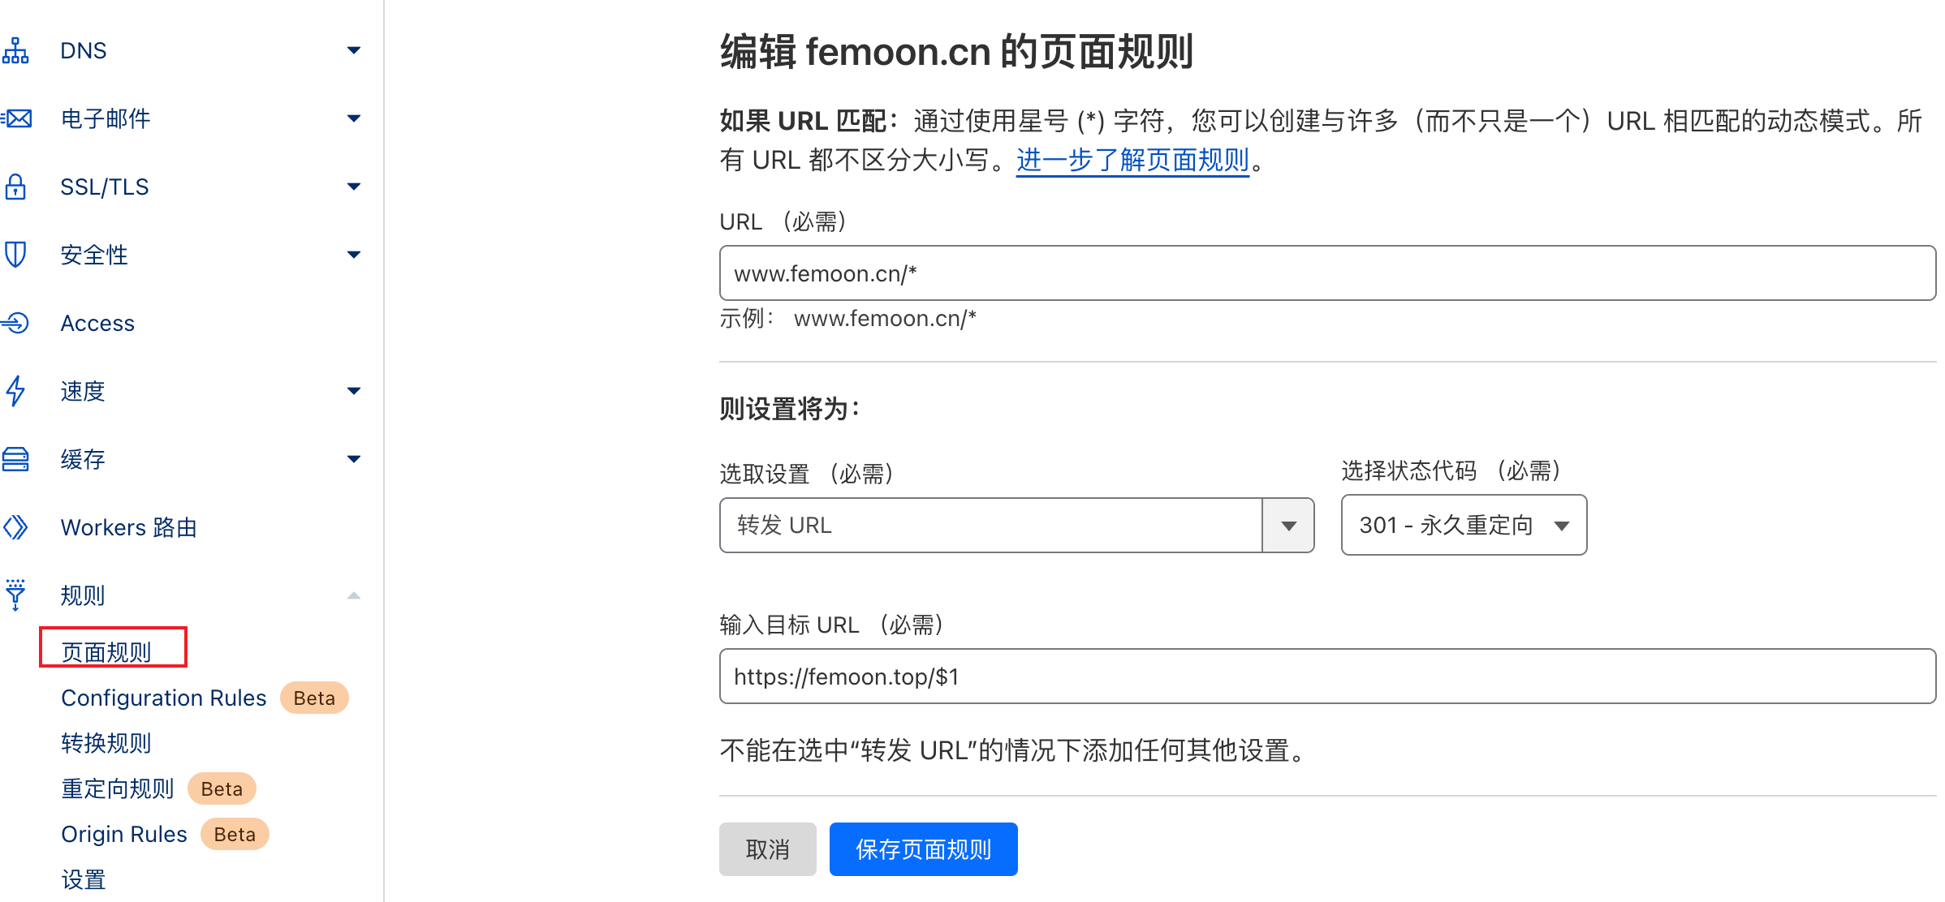Click the target URL input field
Image resolution: width=1945 pixels, height=902 pixels.
pos(1327,676)
